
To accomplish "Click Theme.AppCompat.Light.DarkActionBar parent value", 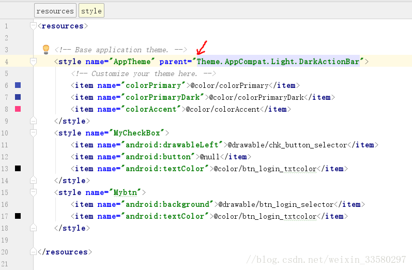I will [x=278, y=62].
